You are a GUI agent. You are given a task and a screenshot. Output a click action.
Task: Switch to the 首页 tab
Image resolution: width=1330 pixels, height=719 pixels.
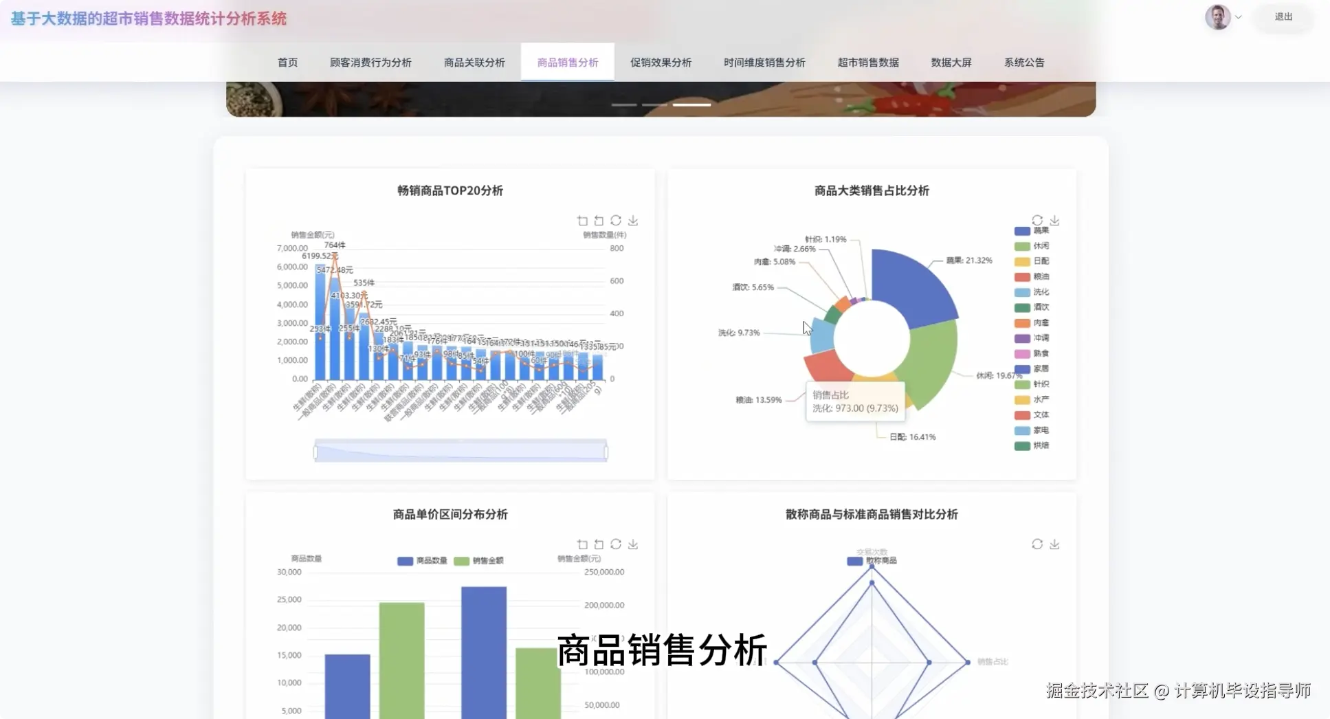click(x=287, y=62)
